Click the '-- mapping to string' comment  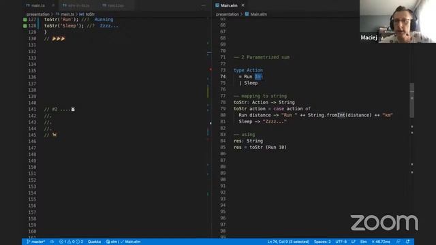(260, 96)
